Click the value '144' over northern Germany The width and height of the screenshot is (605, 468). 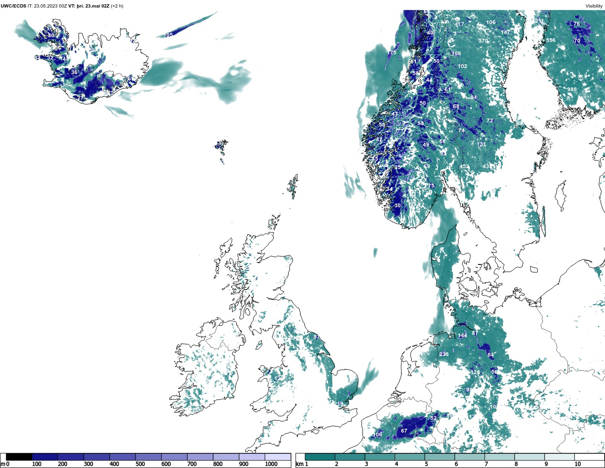[462, 336]
